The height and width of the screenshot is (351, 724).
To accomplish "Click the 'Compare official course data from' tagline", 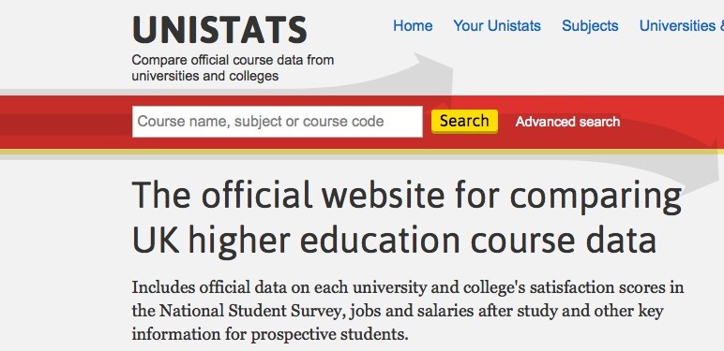I will [233, 60].
